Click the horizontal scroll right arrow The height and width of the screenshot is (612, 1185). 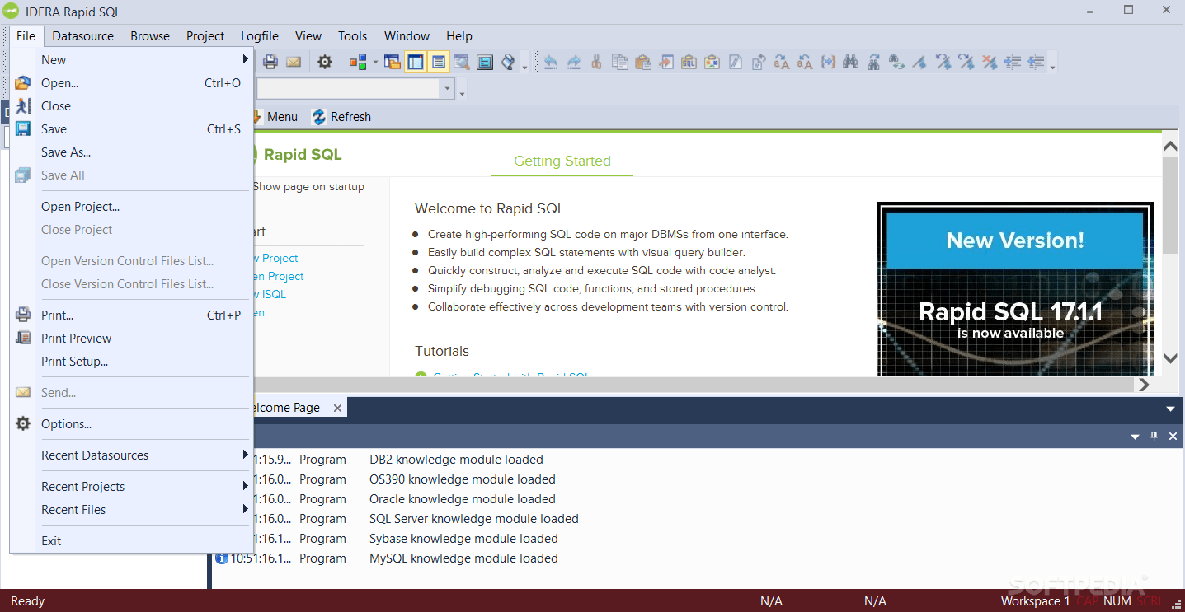click(x=1144, y=385)
